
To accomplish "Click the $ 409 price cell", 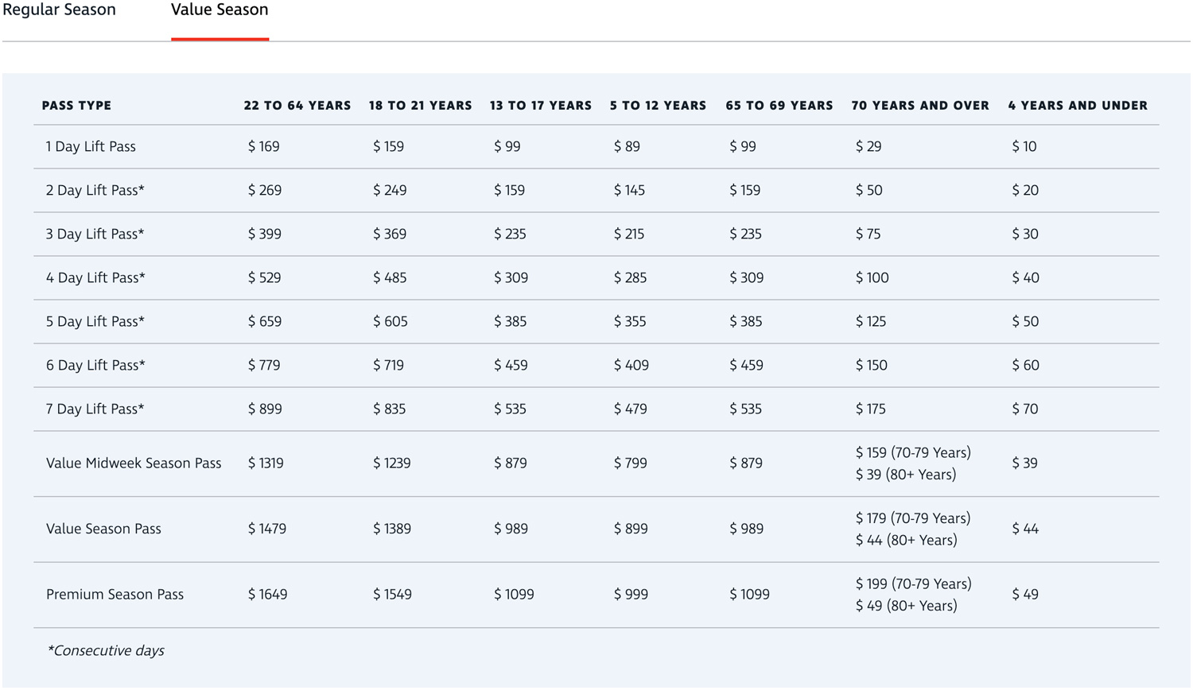I will pyautogui.click(x=631, y=366).
